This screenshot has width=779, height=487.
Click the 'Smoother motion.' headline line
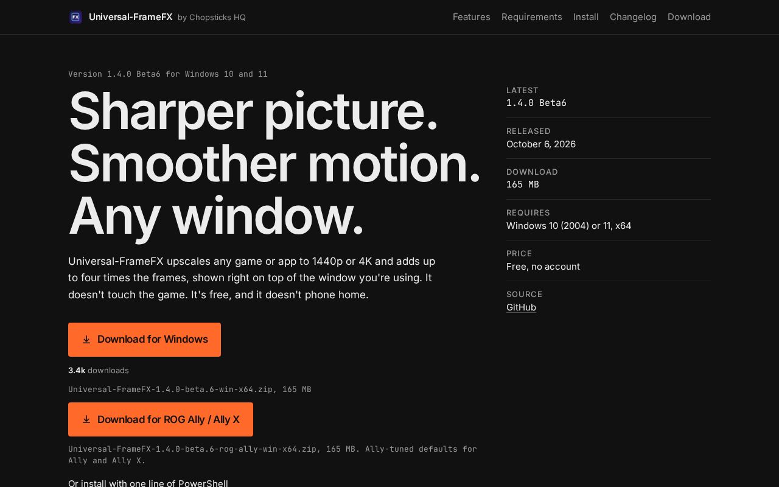point(274,163)
